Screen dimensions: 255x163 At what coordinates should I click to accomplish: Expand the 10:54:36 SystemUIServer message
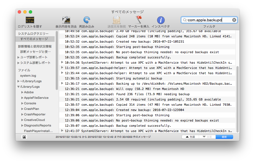pyautogui.click(x=62, y=62)
